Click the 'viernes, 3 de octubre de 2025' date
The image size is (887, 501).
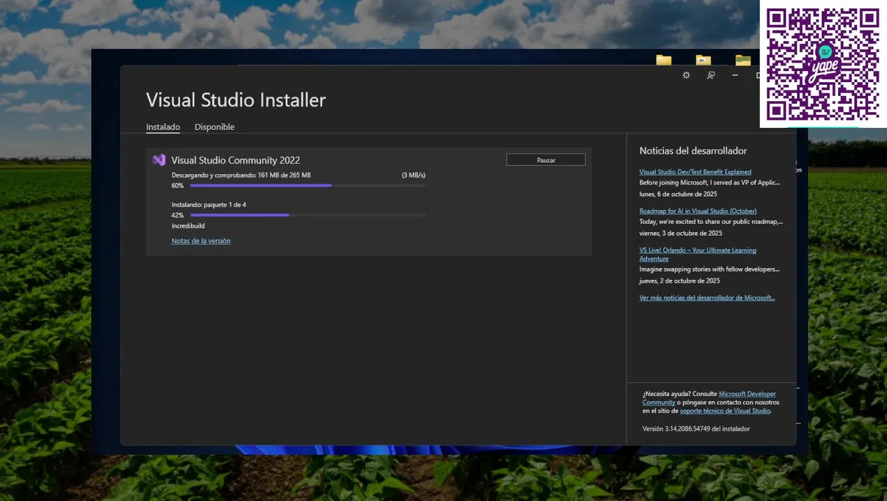pyautogui.click(x=680, y=233)
